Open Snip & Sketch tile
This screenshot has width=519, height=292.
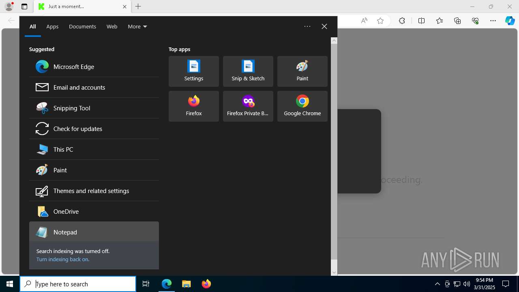coord(248,71)
